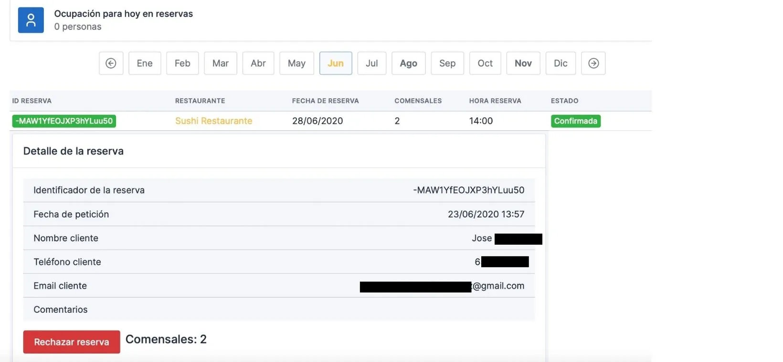
Task: Open reservation ID -MAW1YfEOJXP3hYLuu50 green badge
Action: point(64,121)
